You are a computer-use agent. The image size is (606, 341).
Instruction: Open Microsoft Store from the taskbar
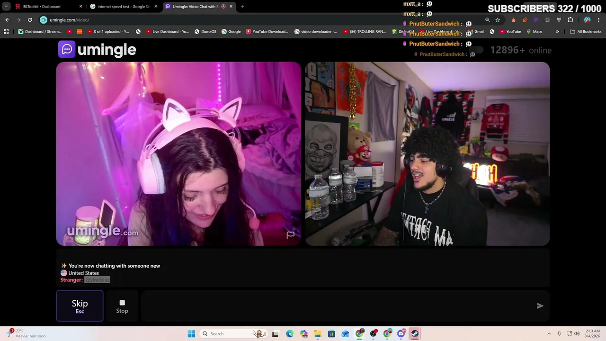click(x=331, y=334)
